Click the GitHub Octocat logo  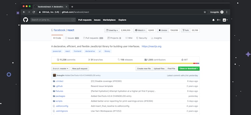click(25, 20)
